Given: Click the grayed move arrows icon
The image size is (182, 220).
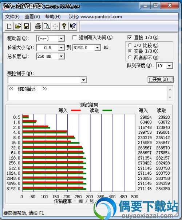Looking at the screenshot, I should coord(55,26).
